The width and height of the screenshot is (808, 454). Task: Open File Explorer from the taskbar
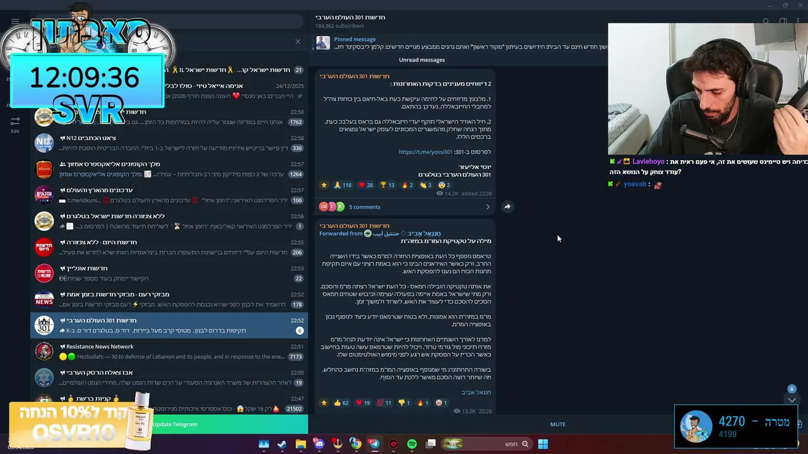point(300,444)
